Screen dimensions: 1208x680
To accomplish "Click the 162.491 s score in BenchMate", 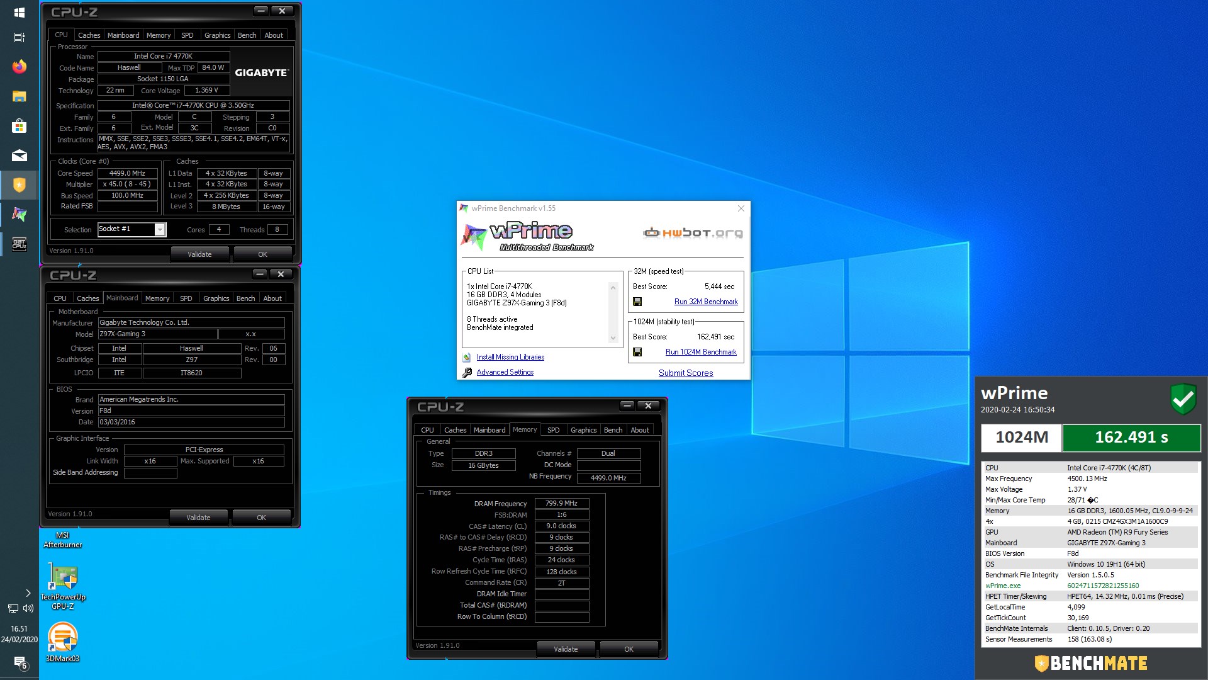I will point(1131,438).
